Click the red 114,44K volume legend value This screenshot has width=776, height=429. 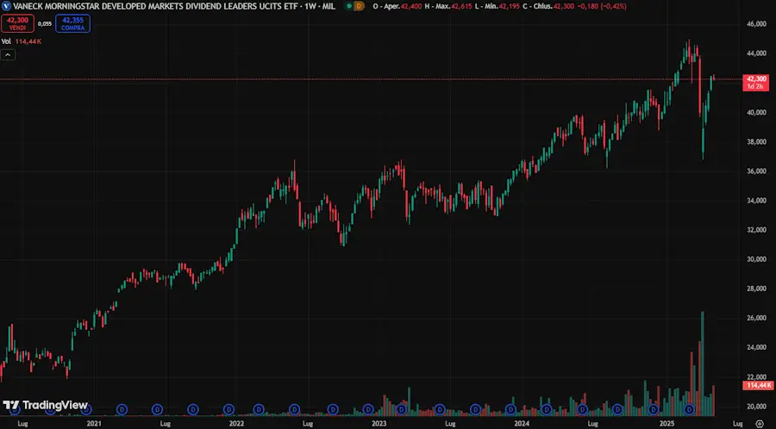point(28,41)
